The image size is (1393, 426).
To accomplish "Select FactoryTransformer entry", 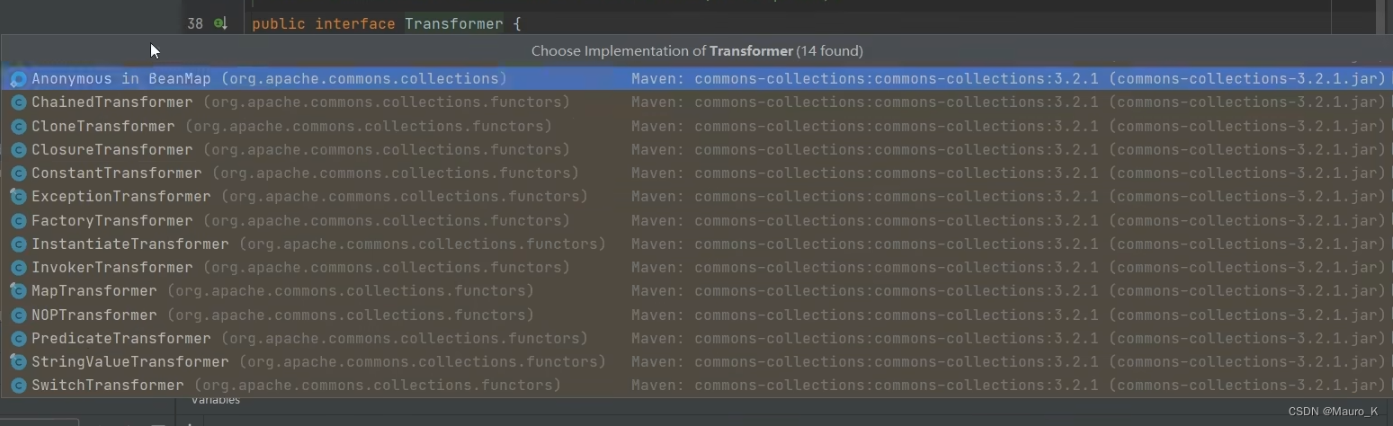I will 696,220.
